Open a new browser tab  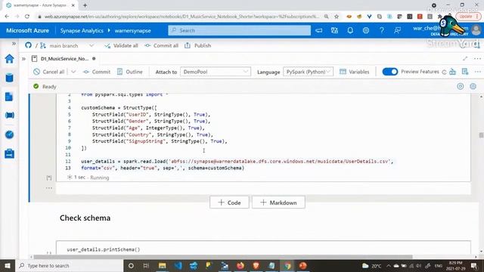click(85, 5)
